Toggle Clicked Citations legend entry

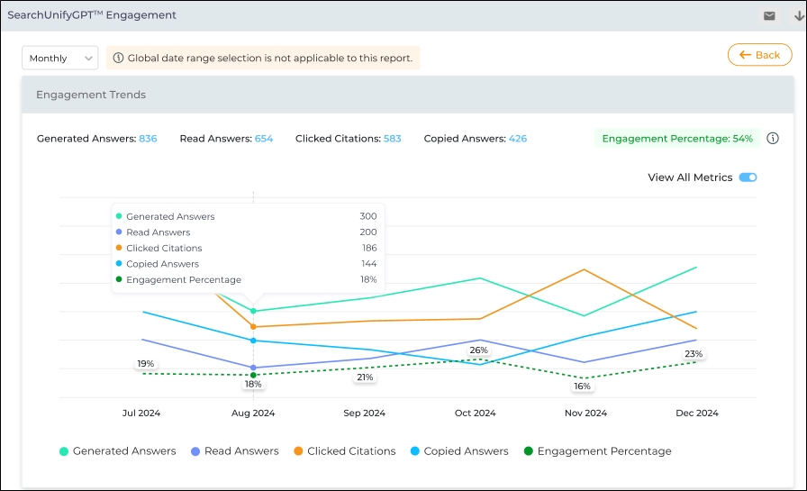343,451
